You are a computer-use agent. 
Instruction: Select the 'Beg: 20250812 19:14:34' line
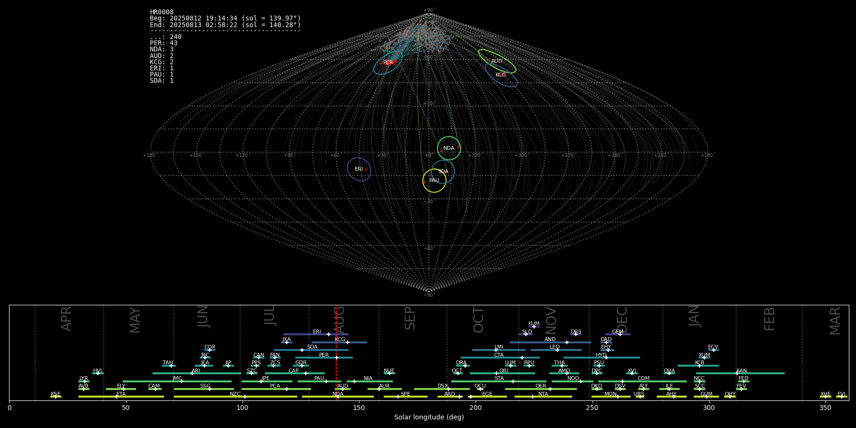pyautogui.click(x=225, y=18)
